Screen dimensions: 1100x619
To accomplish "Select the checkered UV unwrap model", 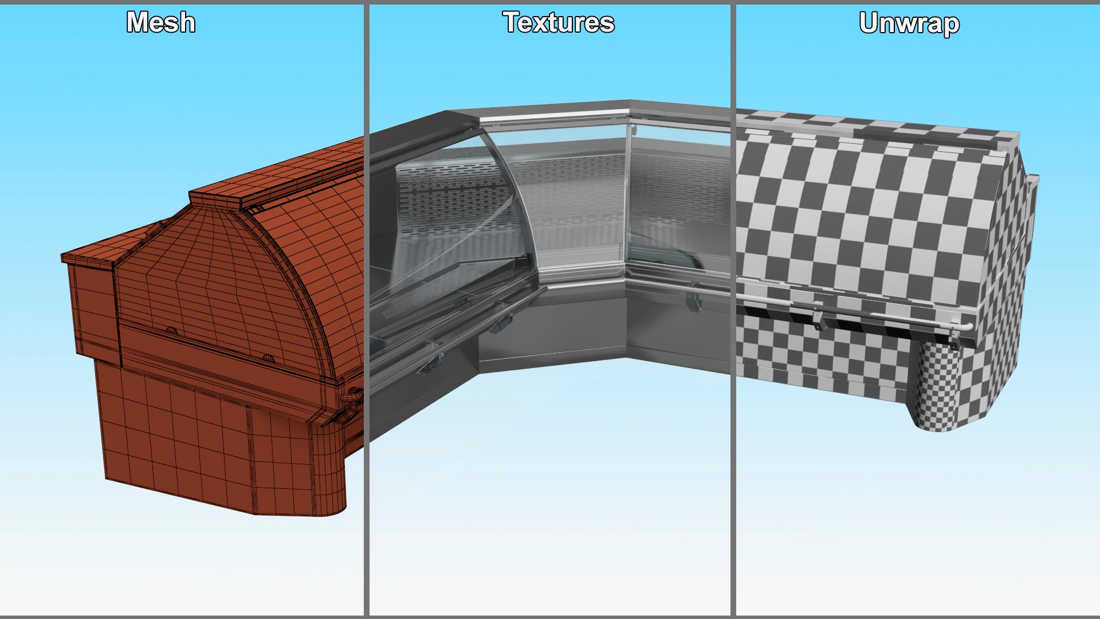I will point(877,258).
